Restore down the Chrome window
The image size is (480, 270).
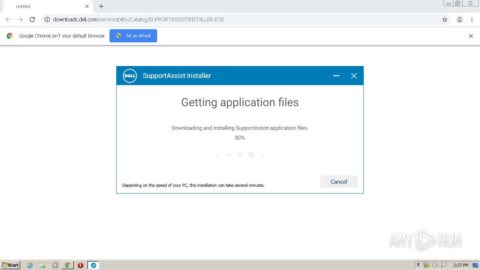457,3
